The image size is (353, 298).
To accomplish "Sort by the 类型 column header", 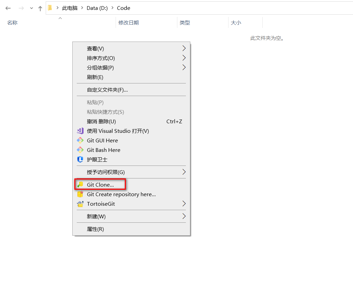I will coord(185,23).
